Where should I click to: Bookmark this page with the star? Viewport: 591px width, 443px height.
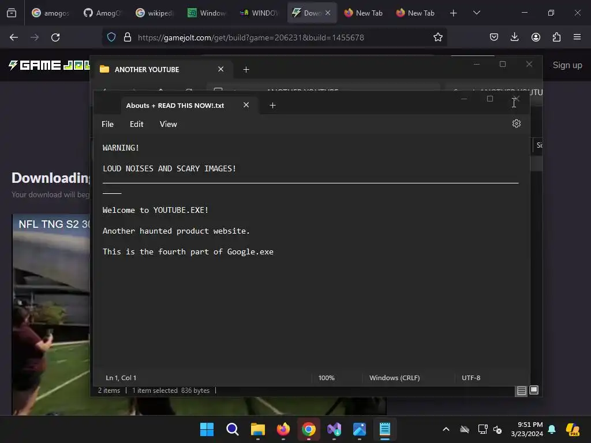[x=437, y=37]
